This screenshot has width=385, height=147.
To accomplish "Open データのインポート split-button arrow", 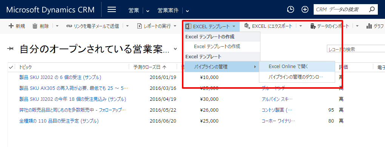I will point(357,26).
